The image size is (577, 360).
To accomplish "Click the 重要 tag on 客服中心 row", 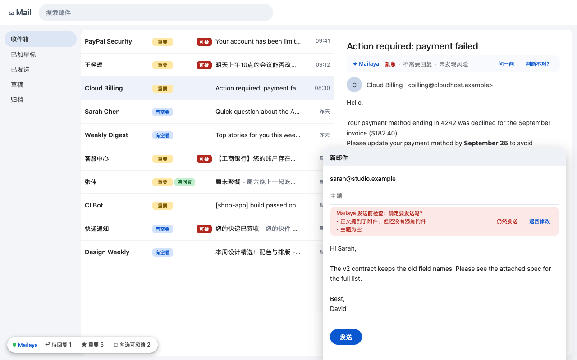I will click(163, 159).
